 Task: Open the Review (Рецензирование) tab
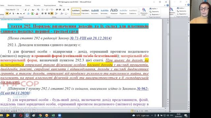pyautogui.click(x=50, y=5)
